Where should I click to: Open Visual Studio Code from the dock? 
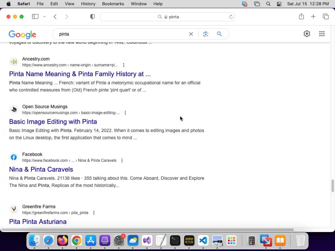coord(203,241)
